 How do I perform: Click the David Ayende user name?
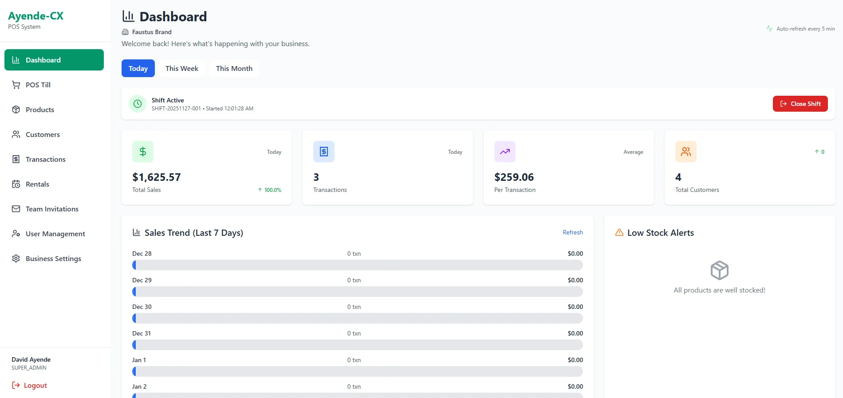click(31, 359)
